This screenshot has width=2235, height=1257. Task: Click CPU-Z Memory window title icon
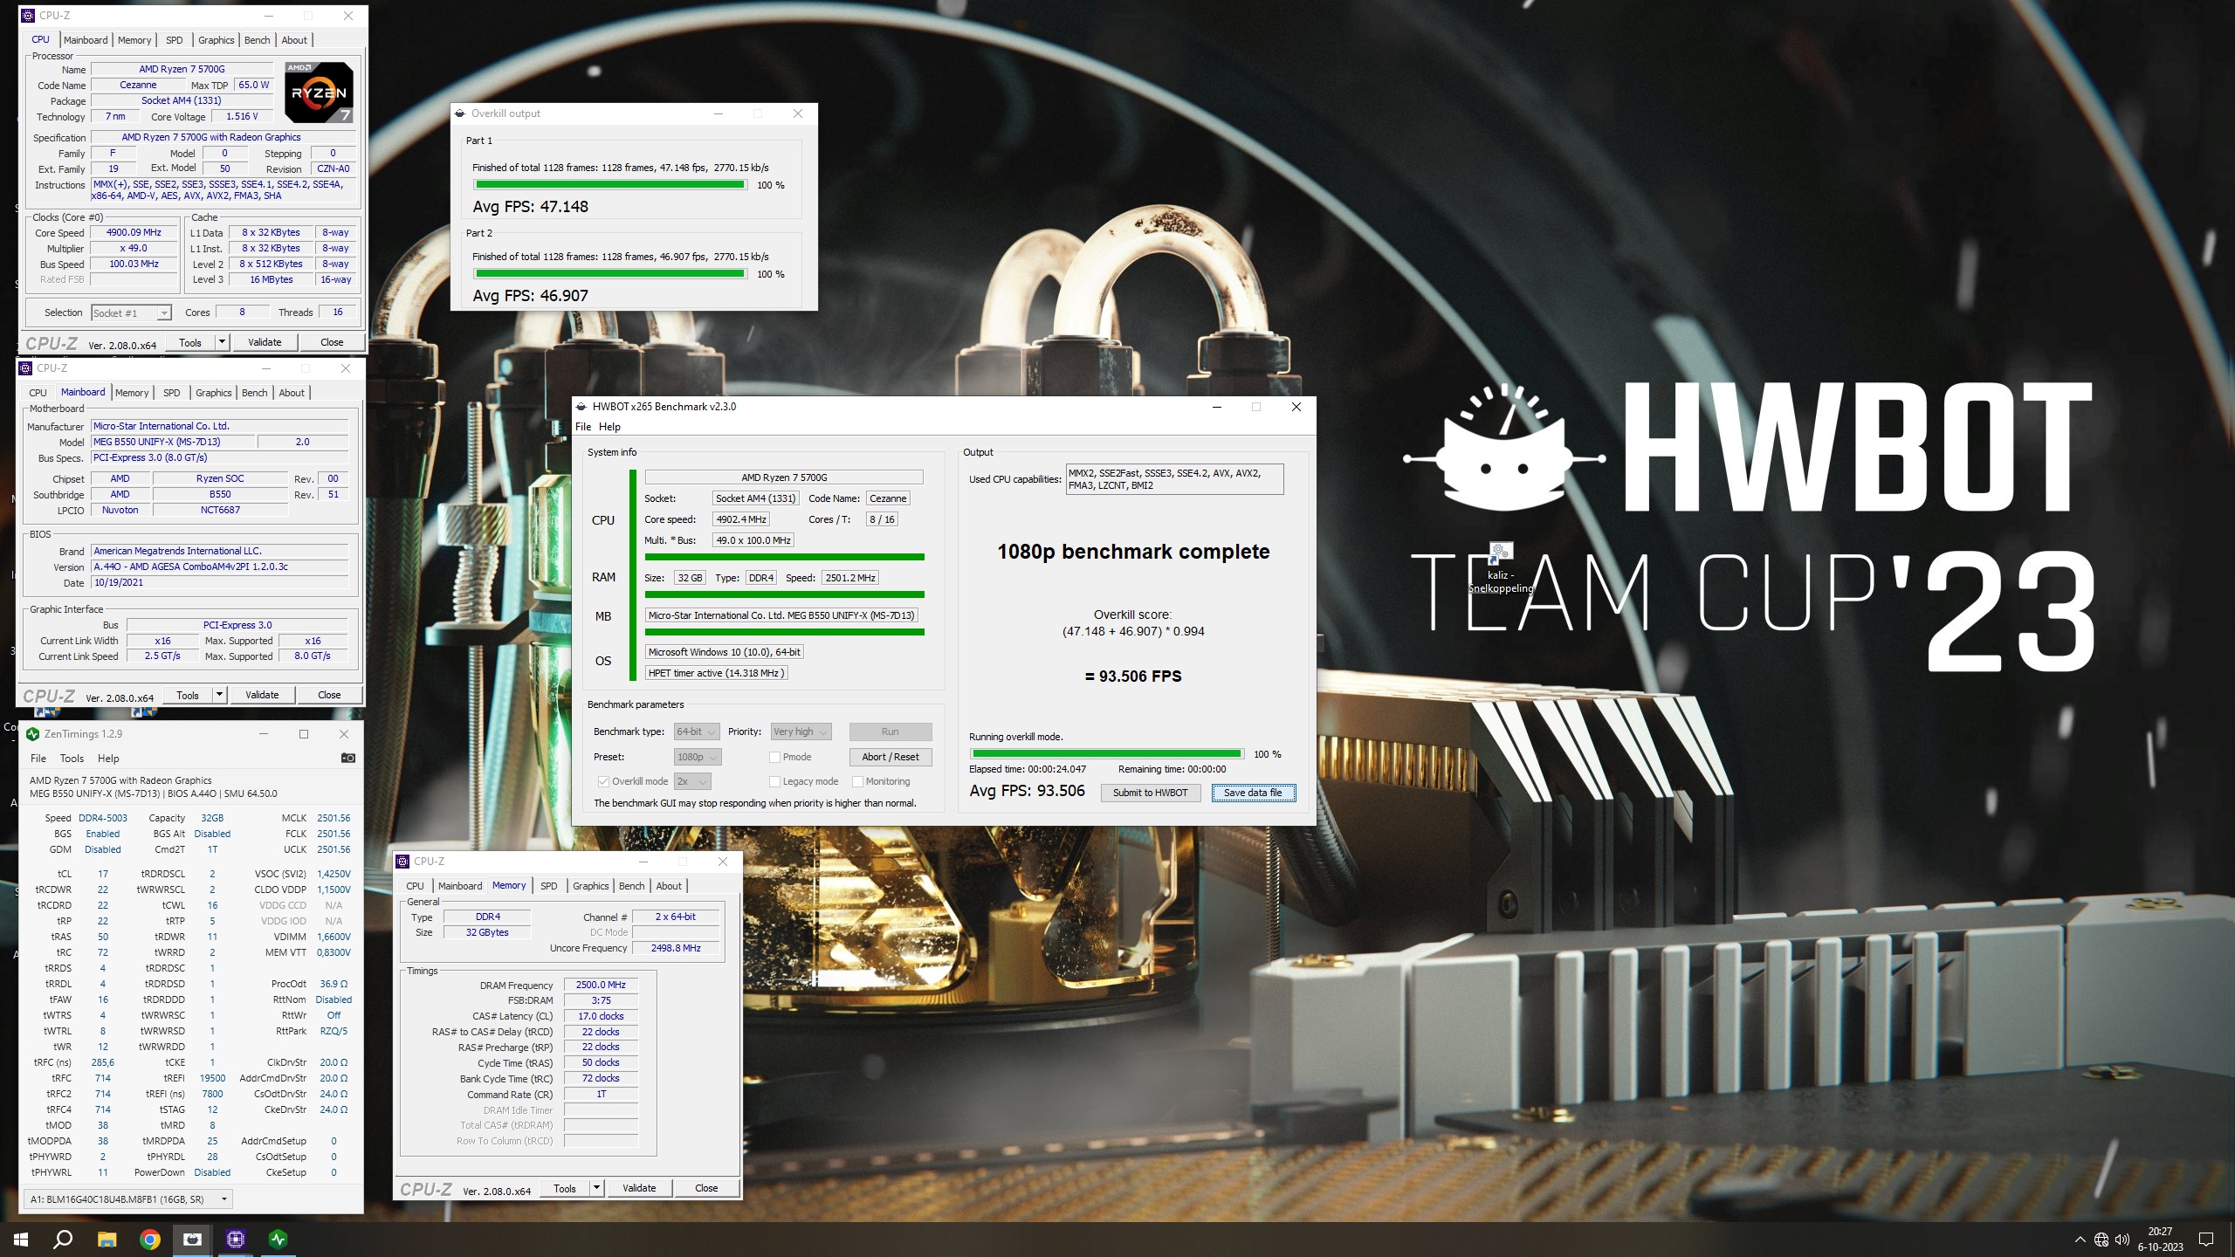pos(402,862)
